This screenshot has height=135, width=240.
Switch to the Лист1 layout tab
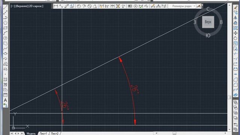(43, 133)
